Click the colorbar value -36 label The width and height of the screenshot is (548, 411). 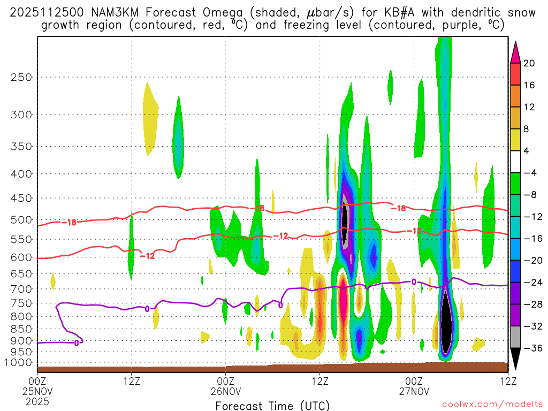tap(533, 348)
